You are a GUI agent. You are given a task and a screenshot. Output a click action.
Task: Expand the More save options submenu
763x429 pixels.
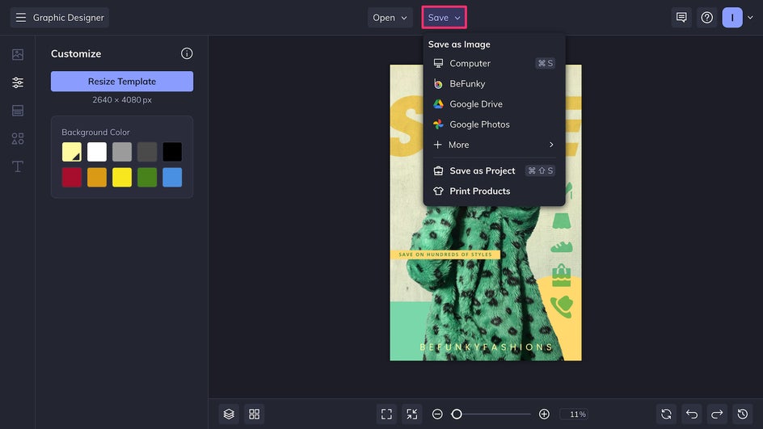(494, 145)
